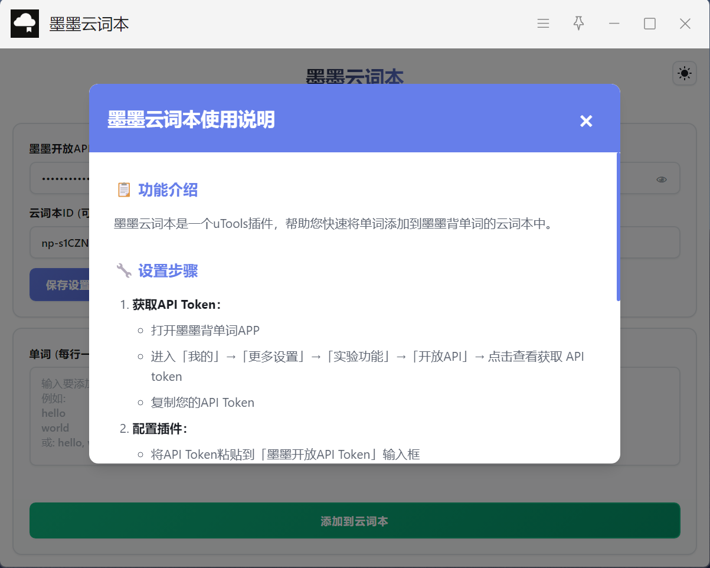Click the 获取API Token step title
The width and height of the screenshot is (710, 568).
(176, 305)
